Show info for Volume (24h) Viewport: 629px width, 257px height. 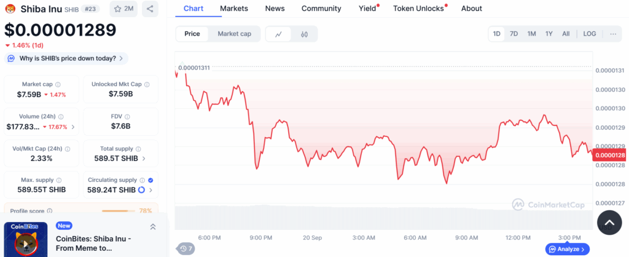click(61, 117)
